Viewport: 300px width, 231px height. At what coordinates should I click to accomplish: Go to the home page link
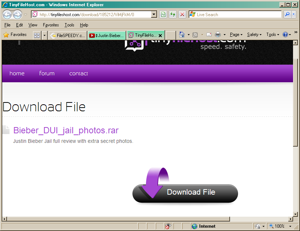[x=17, y=73]
